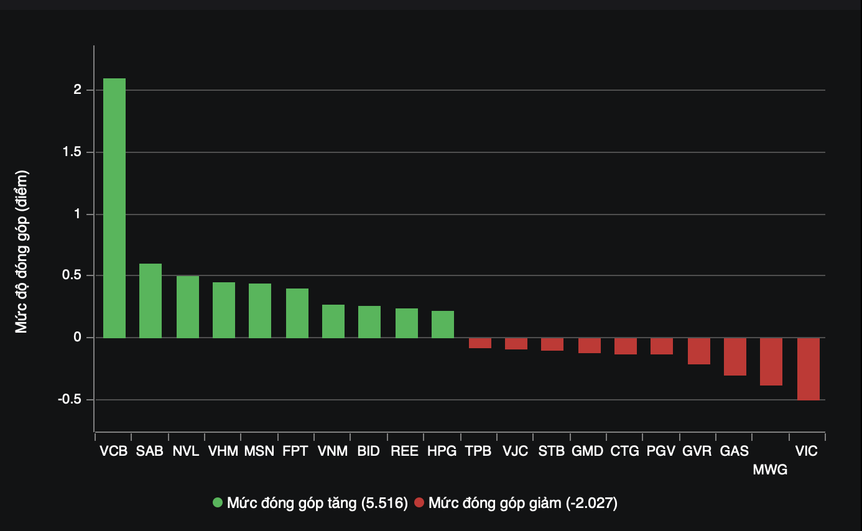Select the red VIC bar

808,369
